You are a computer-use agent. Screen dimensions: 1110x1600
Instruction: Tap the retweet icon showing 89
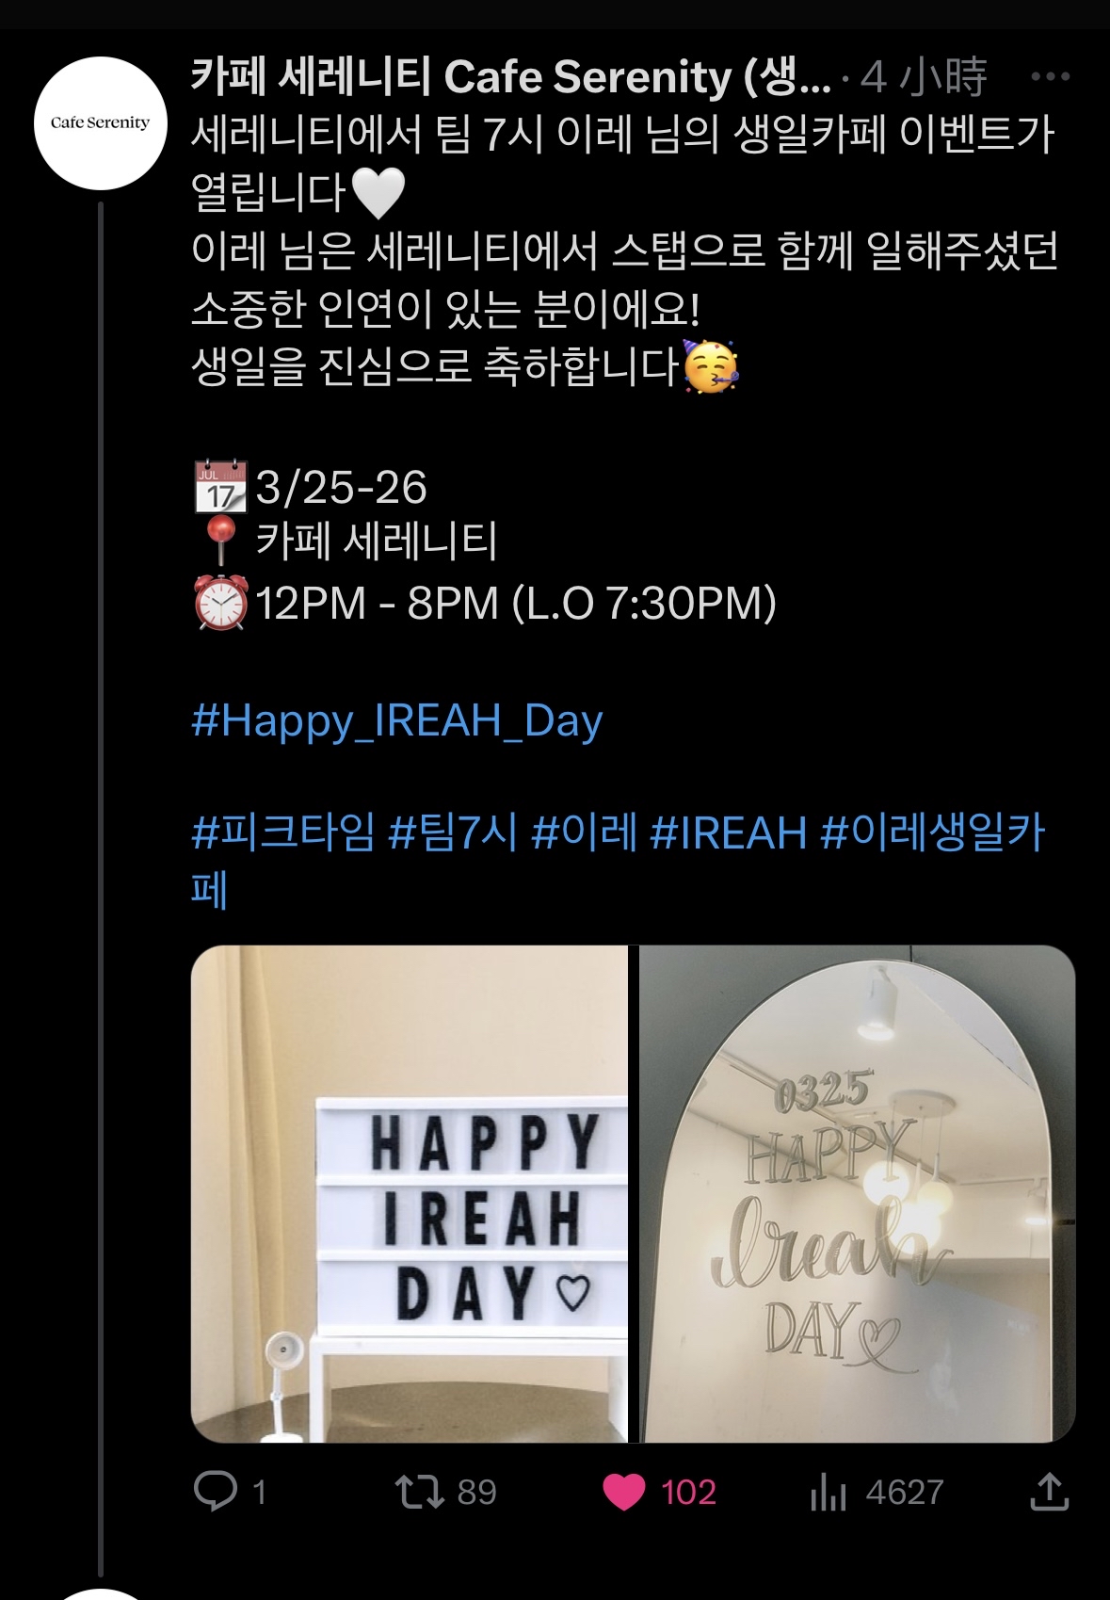[419, 1492]
